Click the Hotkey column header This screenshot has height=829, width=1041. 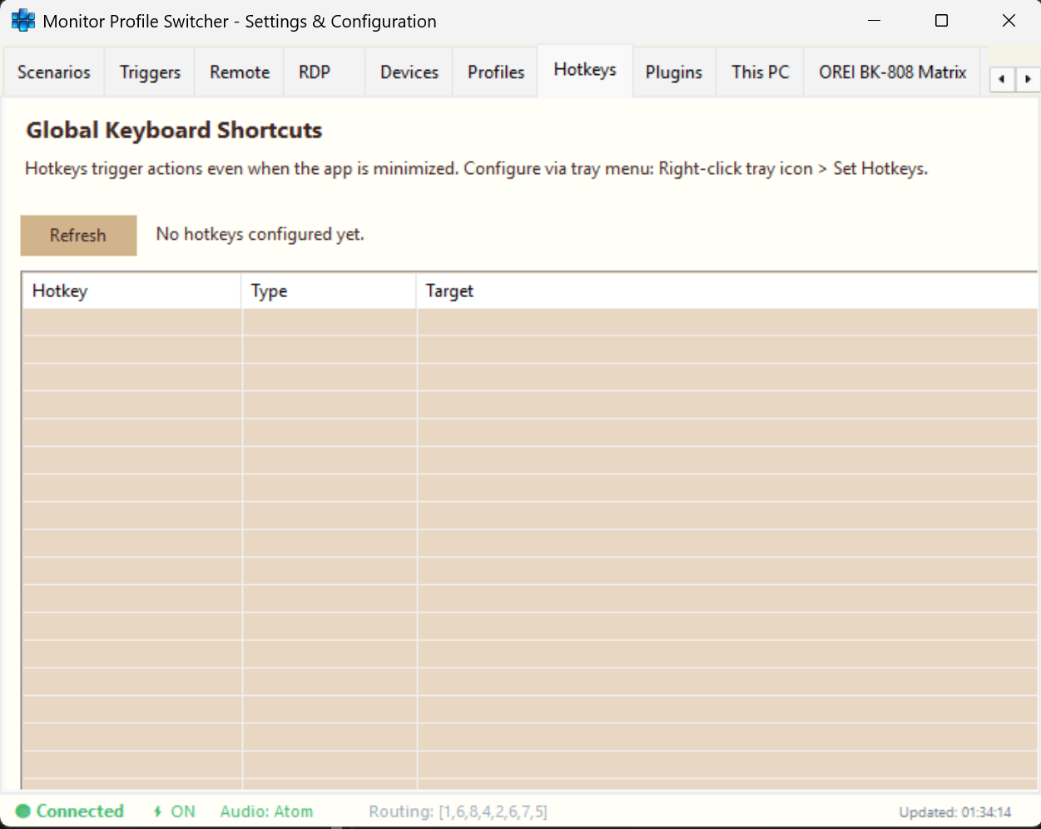pos(59,290)
